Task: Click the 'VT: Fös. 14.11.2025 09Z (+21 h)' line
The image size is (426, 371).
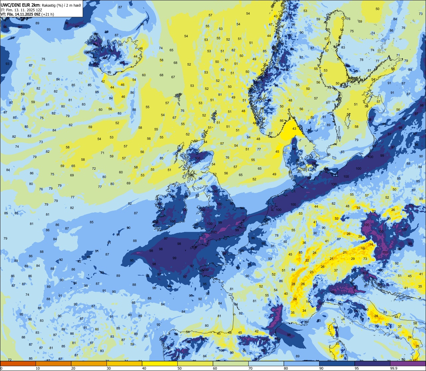Action: 27,14
